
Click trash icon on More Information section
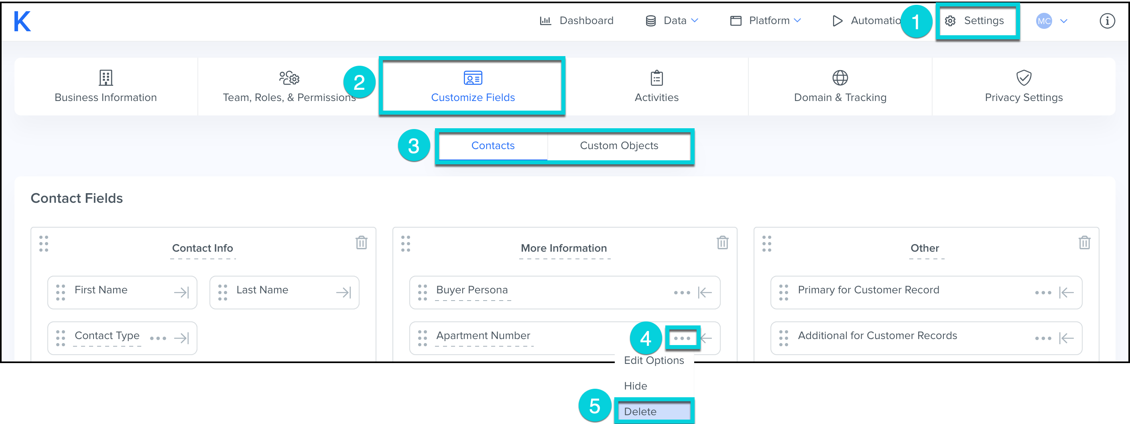pyautogui.click(x=722, y=242)
